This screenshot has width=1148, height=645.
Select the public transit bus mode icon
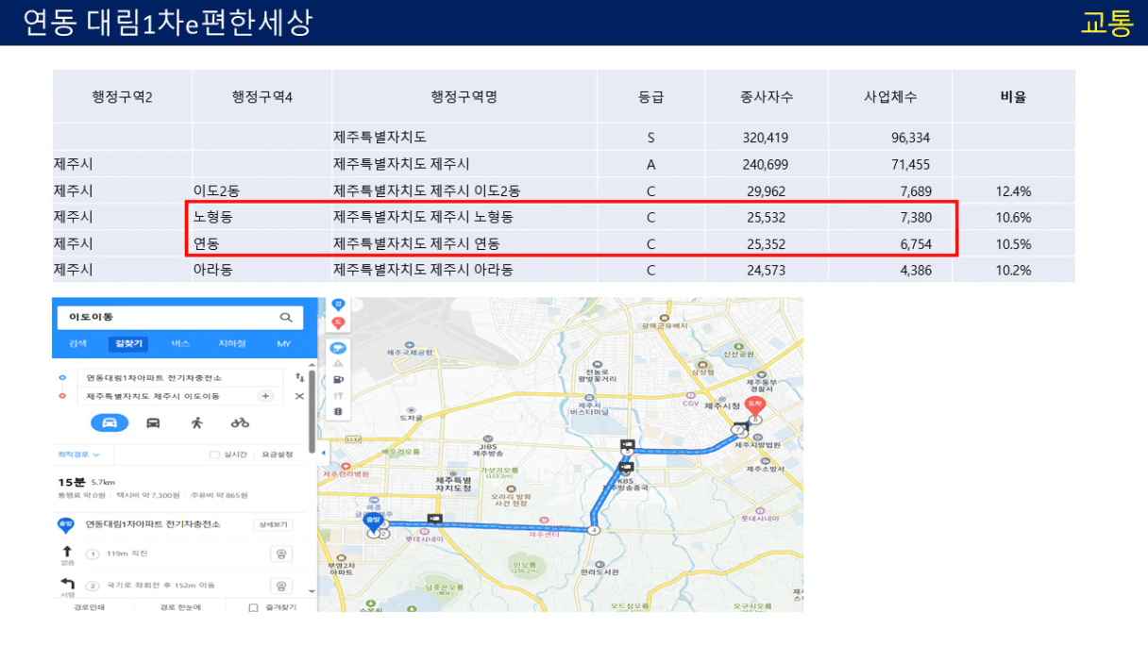(153, 422)
